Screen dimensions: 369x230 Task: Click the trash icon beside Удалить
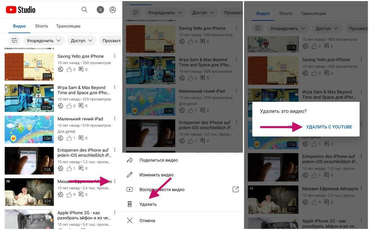tap(130, 204)
